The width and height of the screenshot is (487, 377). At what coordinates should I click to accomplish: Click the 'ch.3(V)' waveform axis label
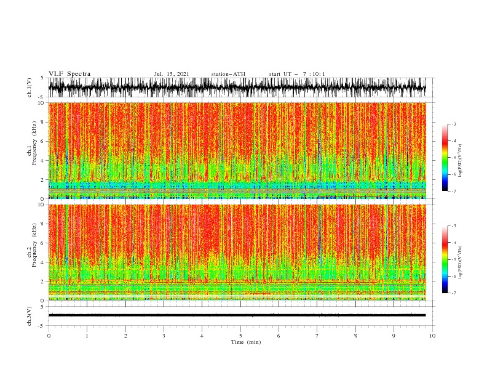tap(30, 316)
